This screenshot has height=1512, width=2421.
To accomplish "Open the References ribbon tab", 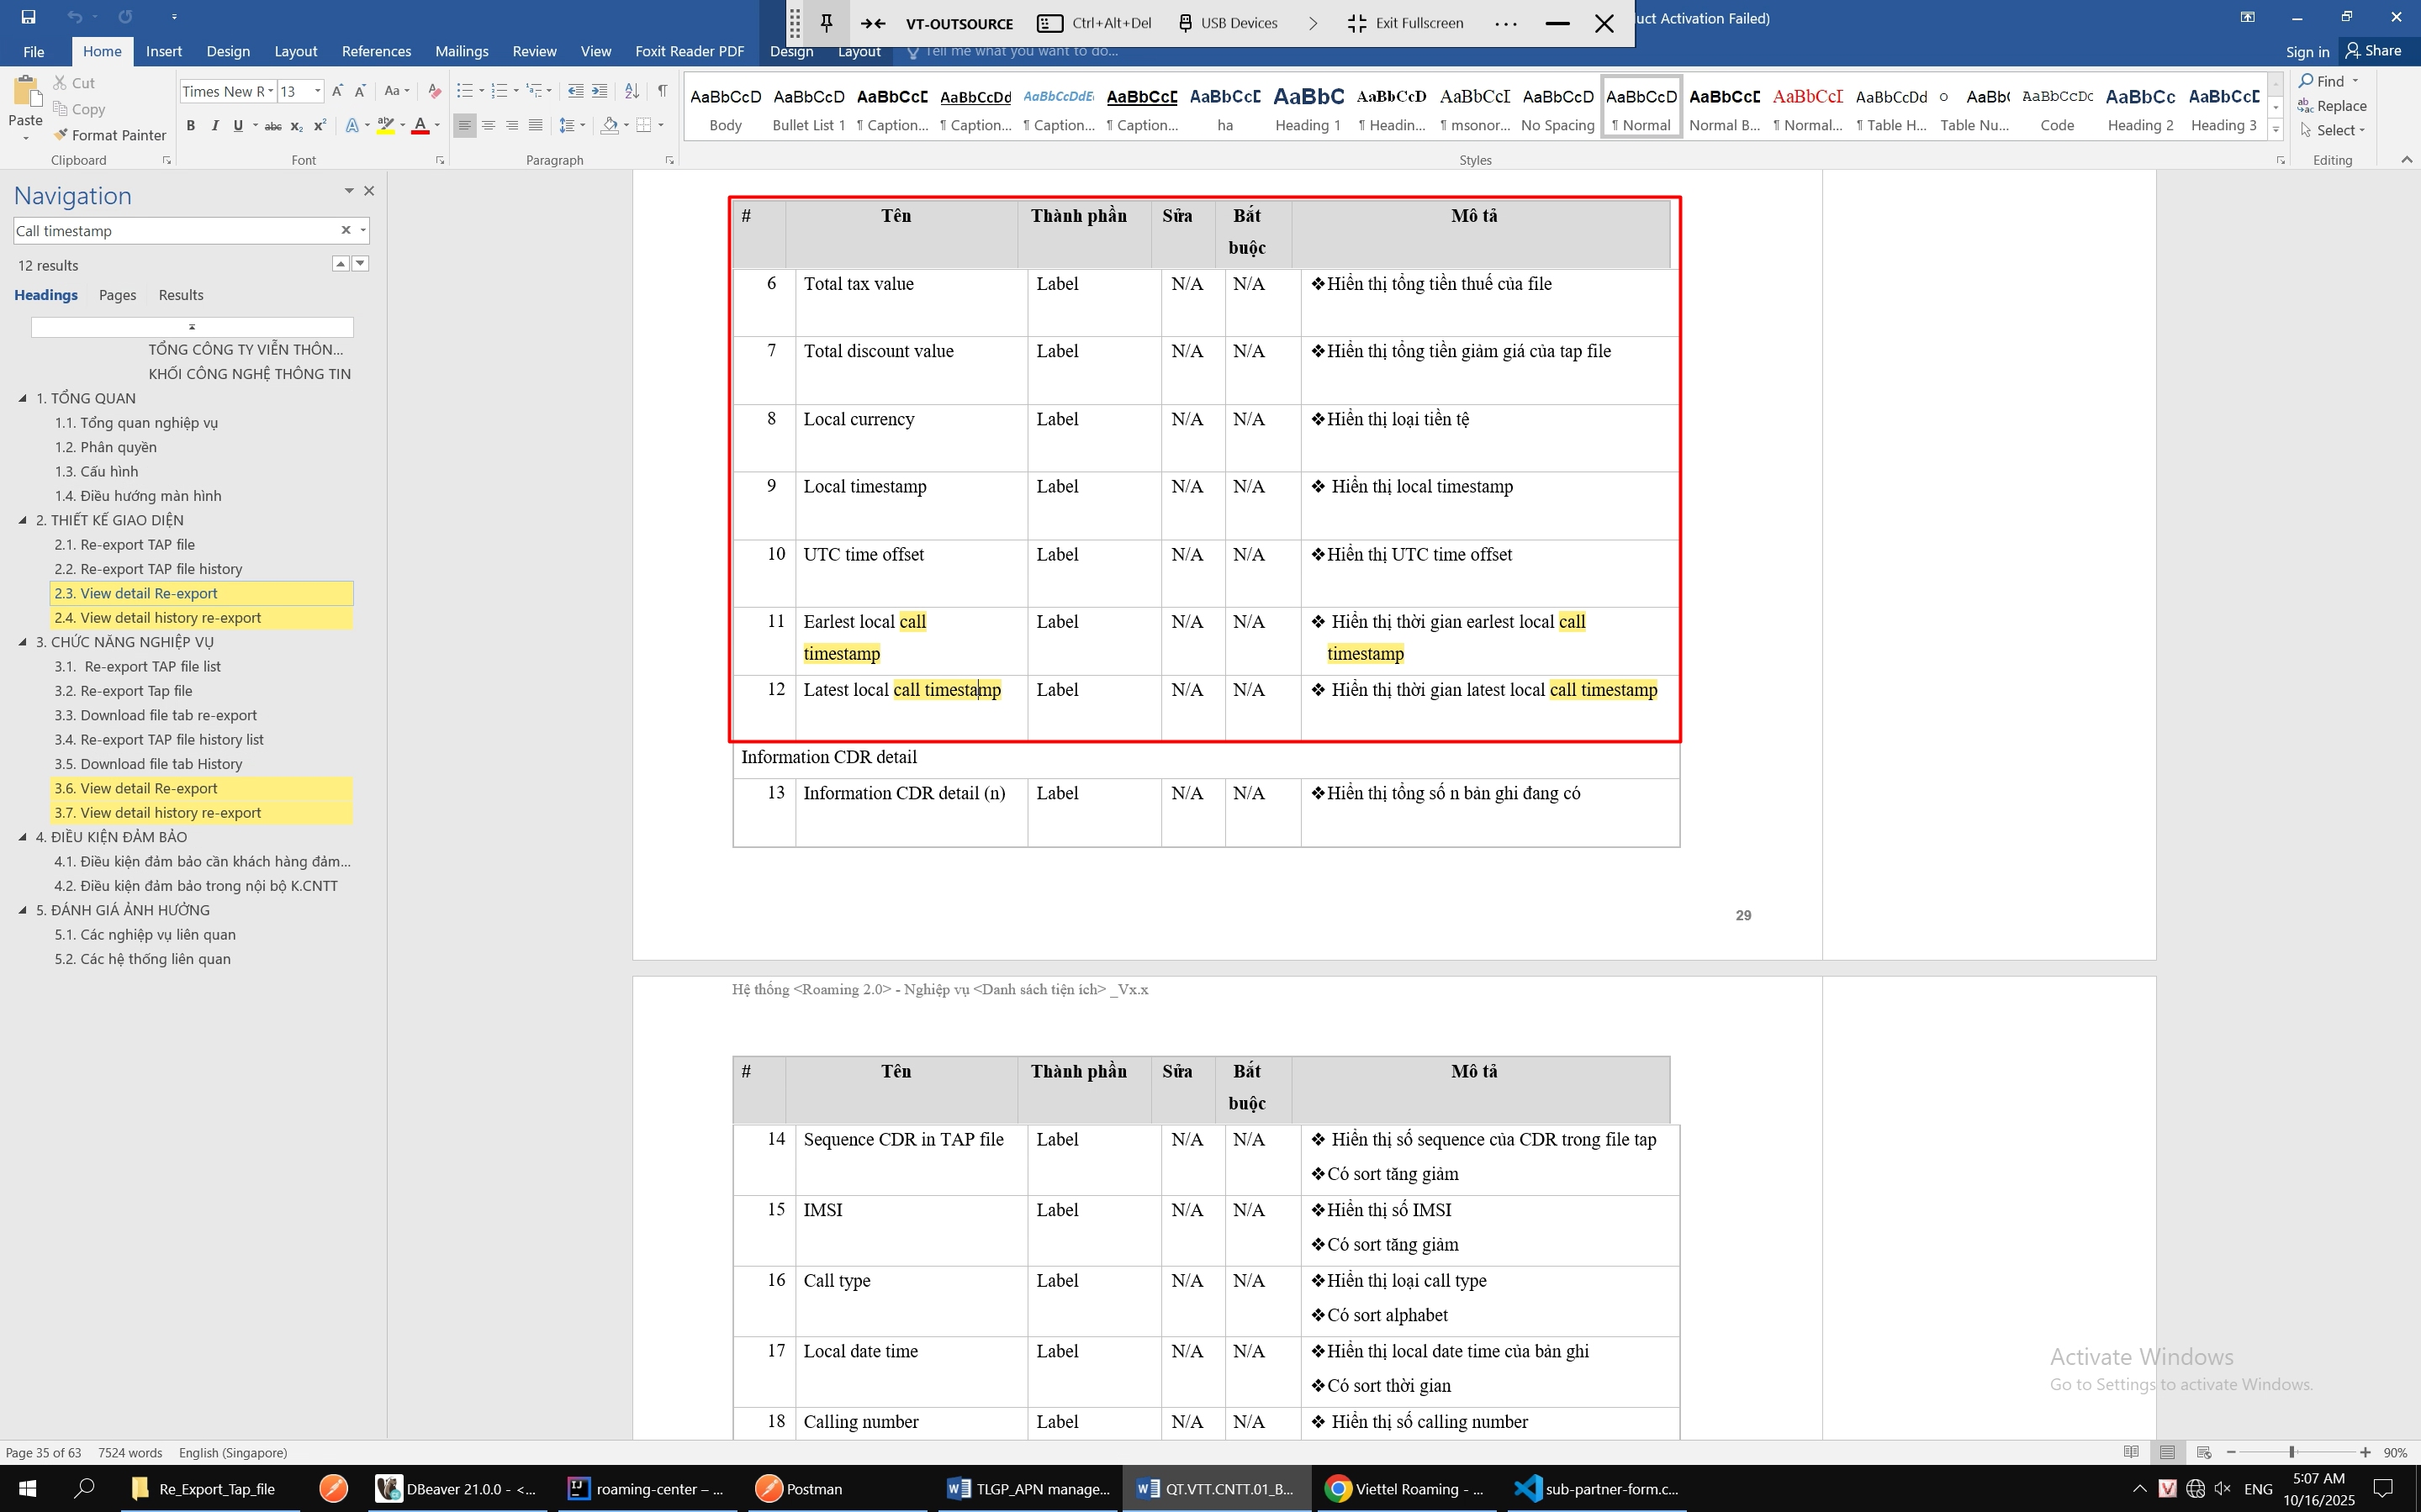I will [x=376, y=51].
